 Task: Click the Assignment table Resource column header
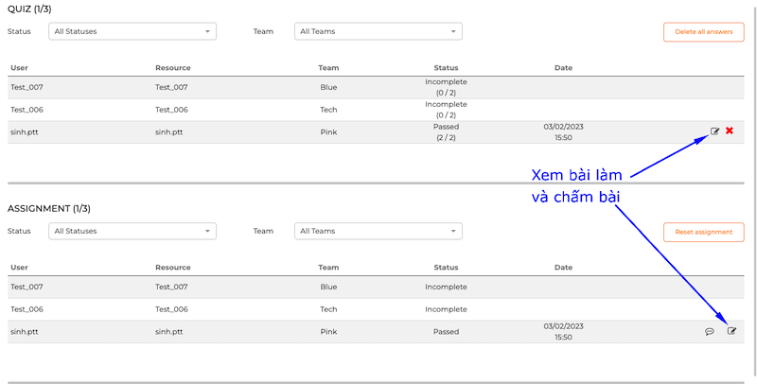(x=173, y=268)
